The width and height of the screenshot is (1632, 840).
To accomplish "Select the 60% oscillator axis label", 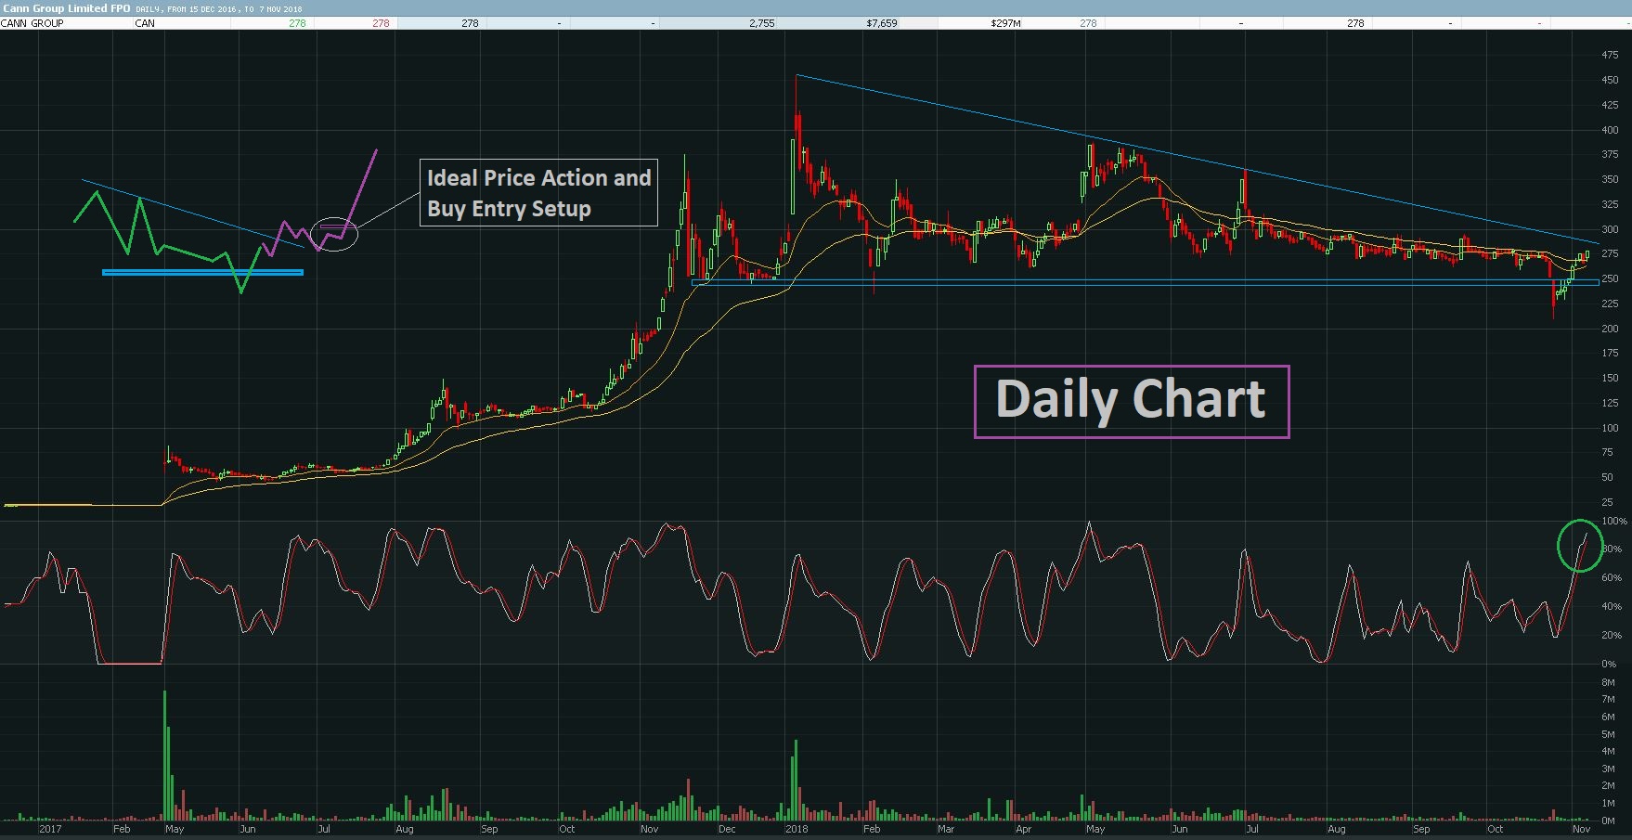I will (1612, 578).
